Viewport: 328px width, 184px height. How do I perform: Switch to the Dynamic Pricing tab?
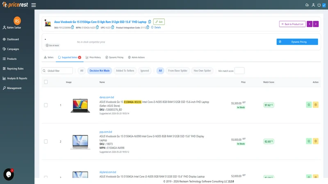114,57
